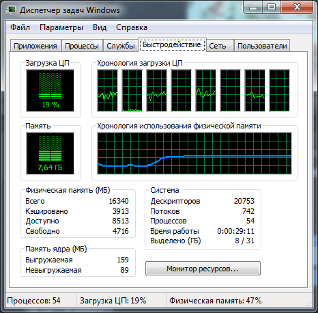The width and height of the screenshot is (318, 313).
Task: Close the Task Manager window
Action: (297, 8)
